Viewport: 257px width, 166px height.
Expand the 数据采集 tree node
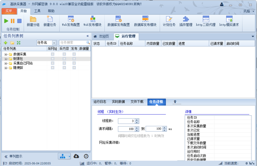coord(6,54)
